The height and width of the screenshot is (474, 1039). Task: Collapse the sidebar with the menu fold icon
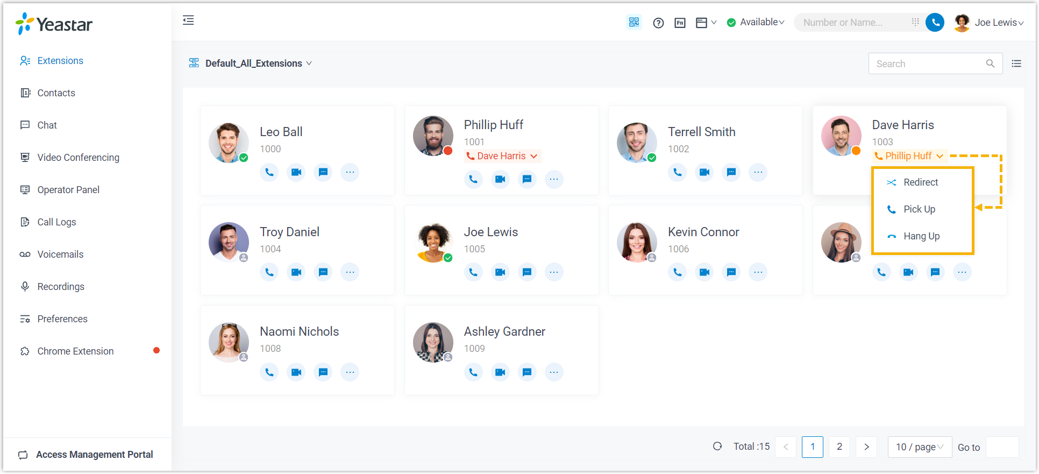point(188,20)
